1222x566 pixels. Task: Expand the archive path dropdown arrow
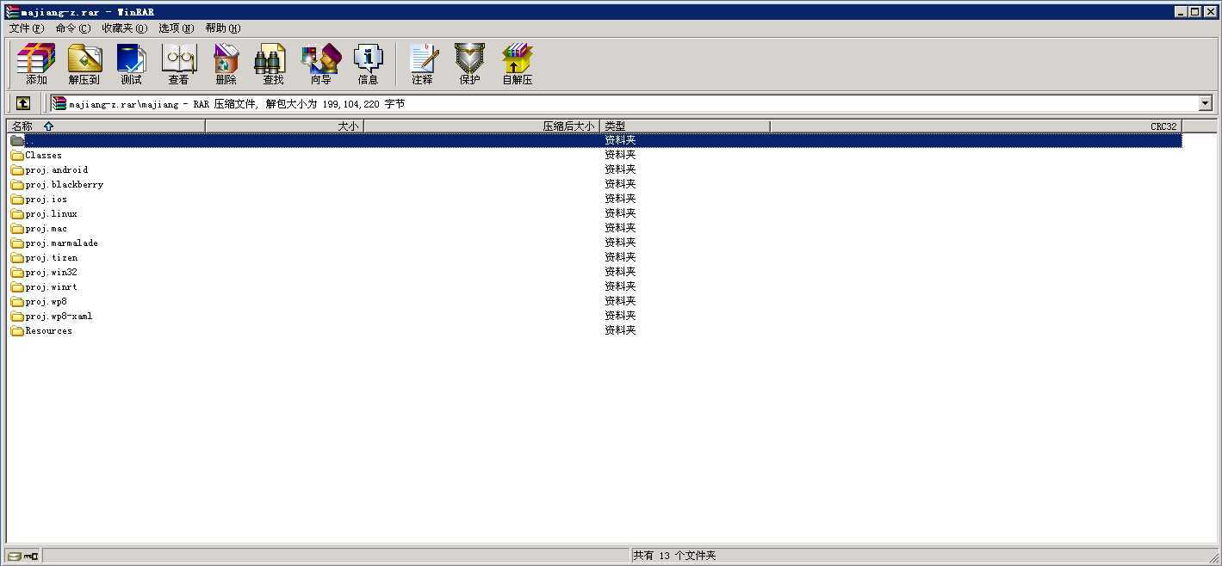pos(1205,104)
